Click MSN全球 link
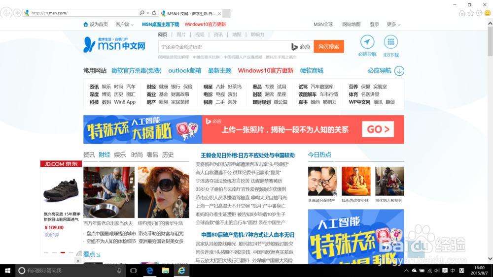Screen dimensions: 493x277 pyautogui.click(x=323, y=24)
